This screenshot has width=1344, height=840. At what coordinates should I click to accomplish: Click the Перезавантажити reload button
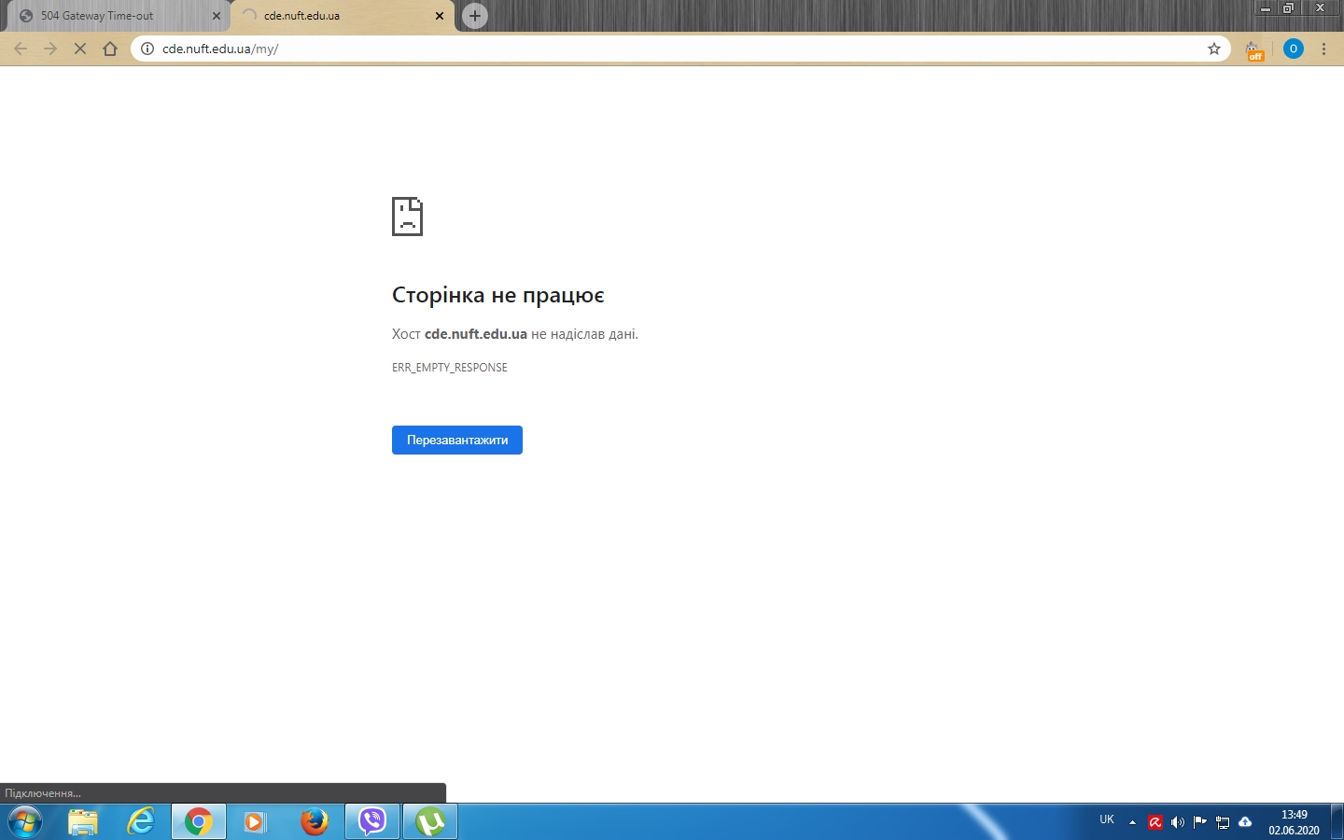pyautogui.click(x=456, y=440)
